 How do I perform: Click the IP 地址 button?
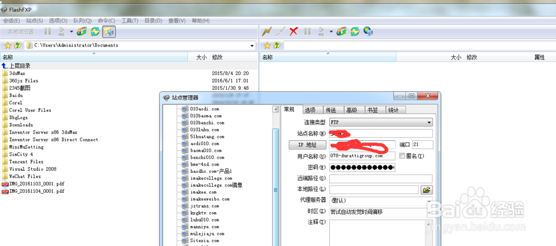coord(307,145)
